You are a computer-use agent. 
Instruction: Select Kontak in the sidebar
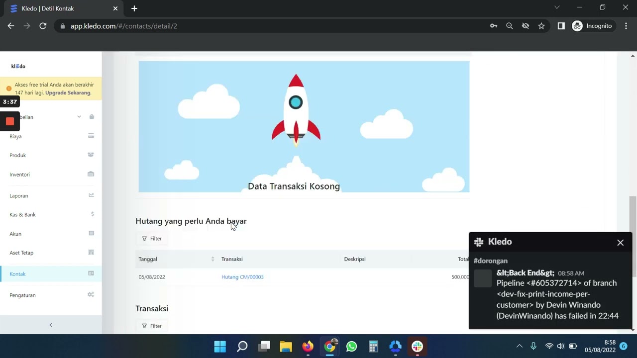(x=51, y=274)
